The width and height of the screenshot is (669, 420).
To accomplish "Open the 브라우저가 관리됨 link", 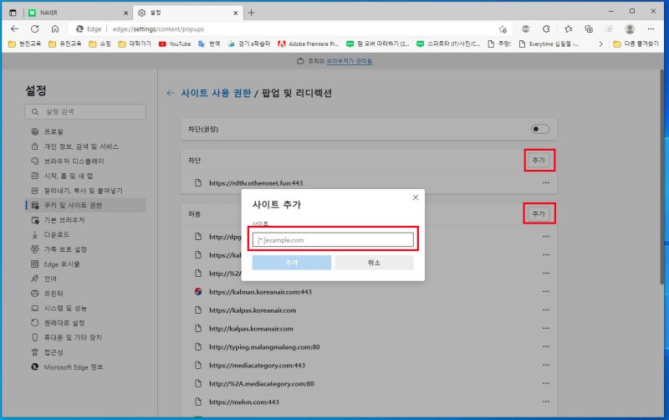I will (350, 61).
